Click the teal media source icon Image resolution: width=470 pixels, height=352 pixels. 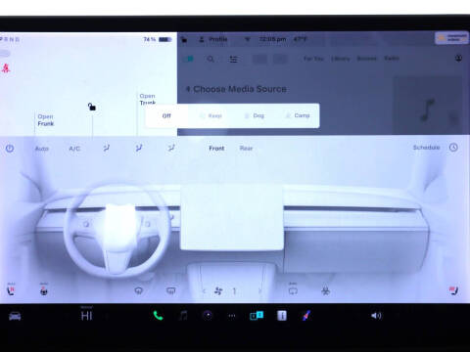click(189, 59)
